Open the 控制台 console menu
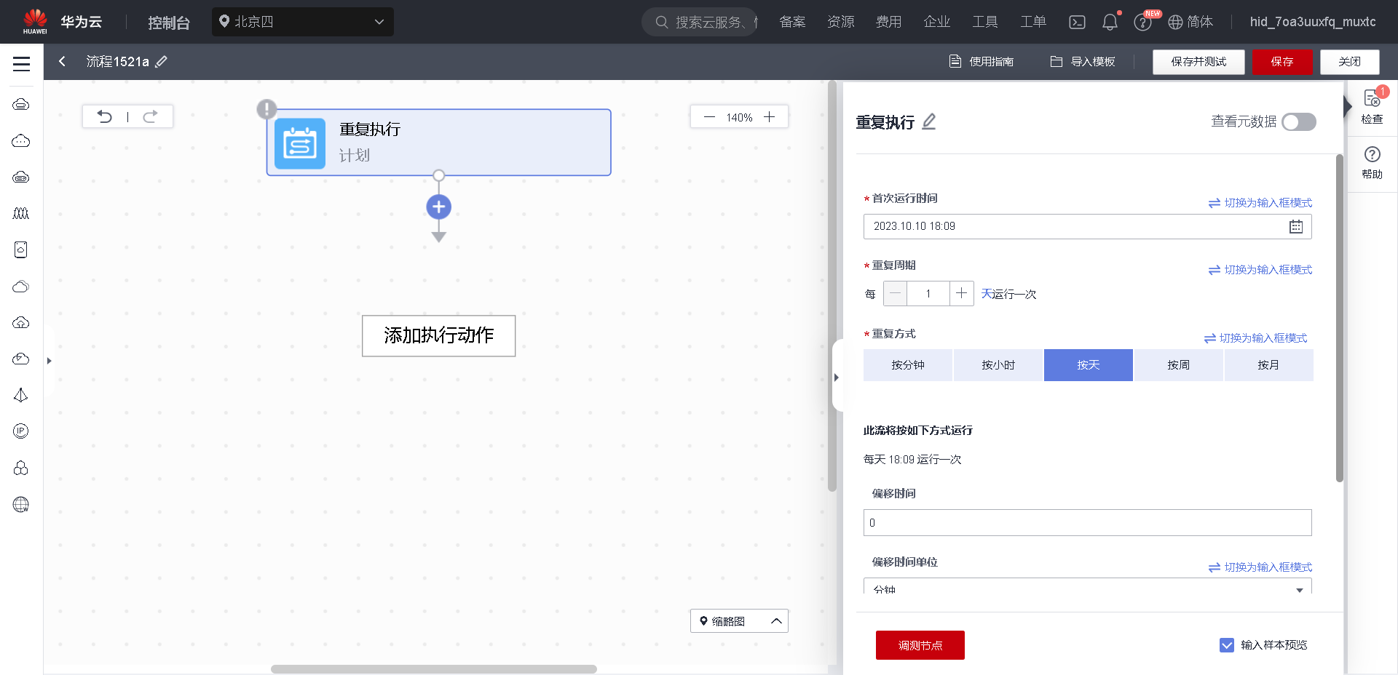 click(x=169, y=23)
